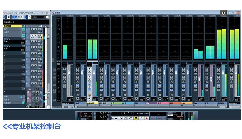The height and width of the screenshot is (139, 242).
Task: Solo the 专业唱歌 mixer channel
Action: (x=89, y=71)
